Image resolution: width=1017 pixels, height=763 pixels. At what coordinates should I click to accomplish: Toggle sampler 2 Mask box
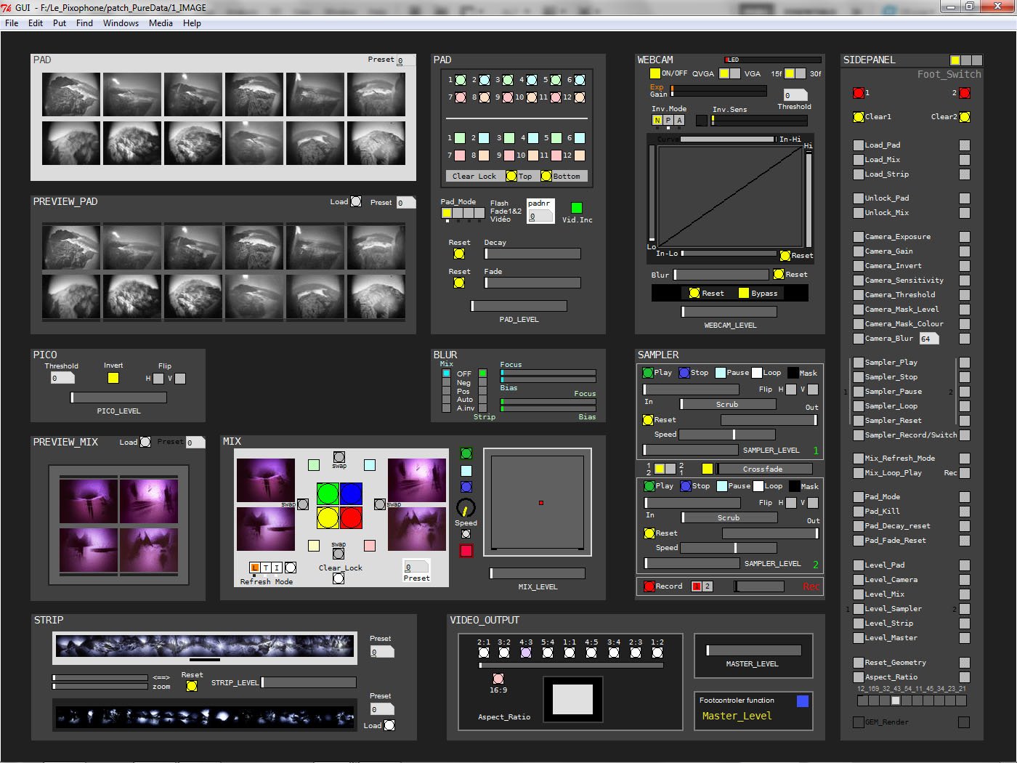pos(795,486)
